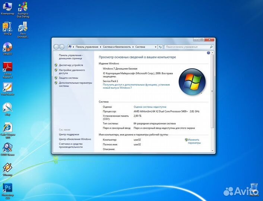Viewport: 263px width, 201px height.
Task: Click the Изменить параметры link
Action: click(x=194, y=141)
